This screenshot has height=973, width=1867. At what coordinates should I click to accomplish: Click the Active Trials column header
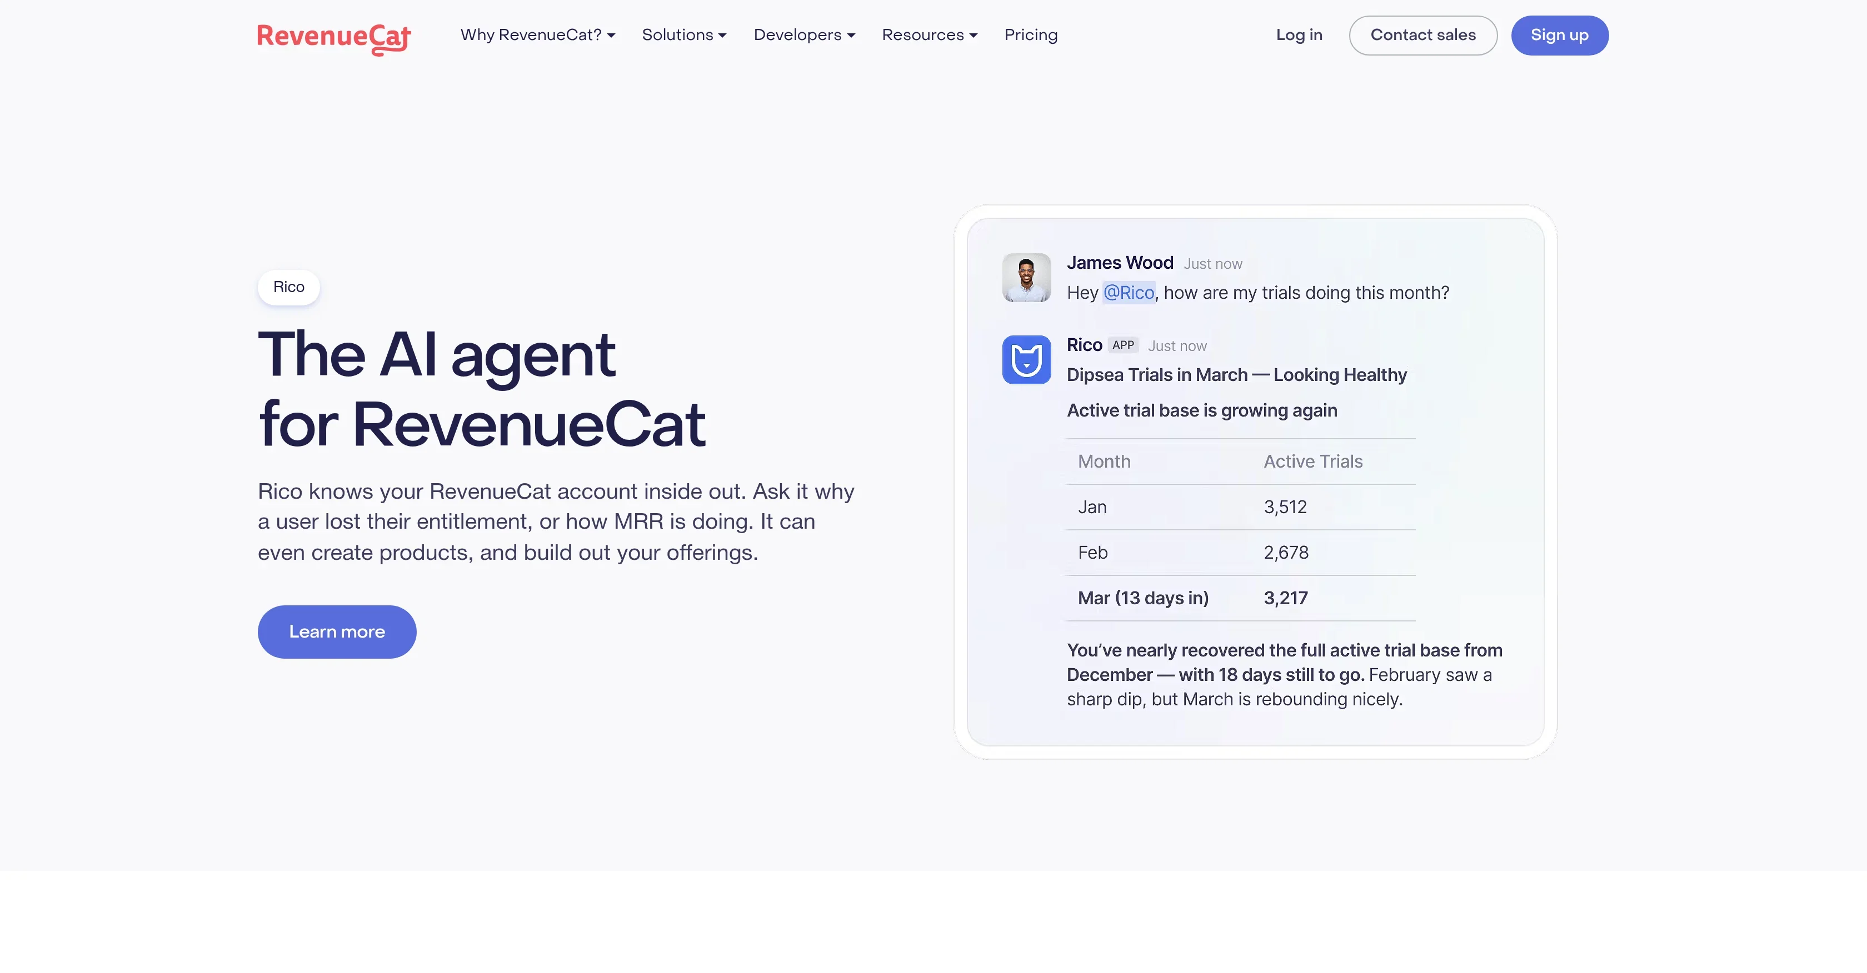coord(1313,462)
